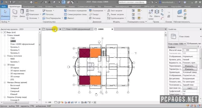
Task: Click Изменить button for Переопределения
Action: click(190, 66)
